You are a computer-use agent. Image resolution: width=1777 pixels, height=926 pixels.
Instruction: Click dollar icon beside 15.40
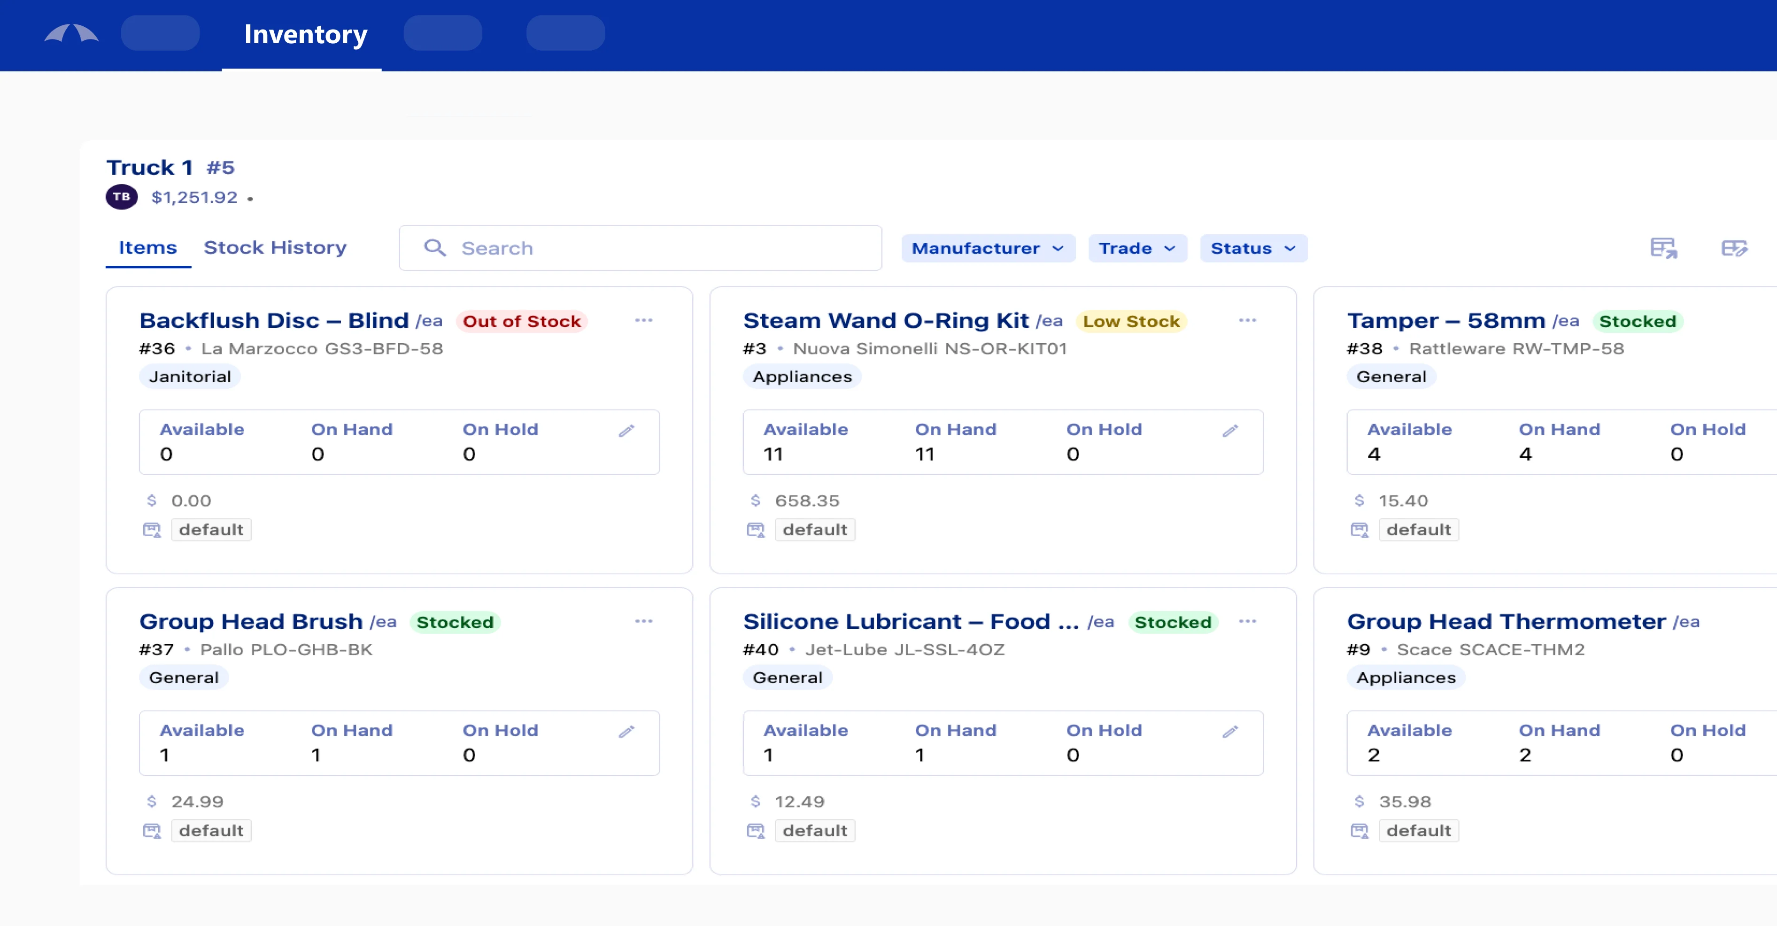coord(1359,500)
